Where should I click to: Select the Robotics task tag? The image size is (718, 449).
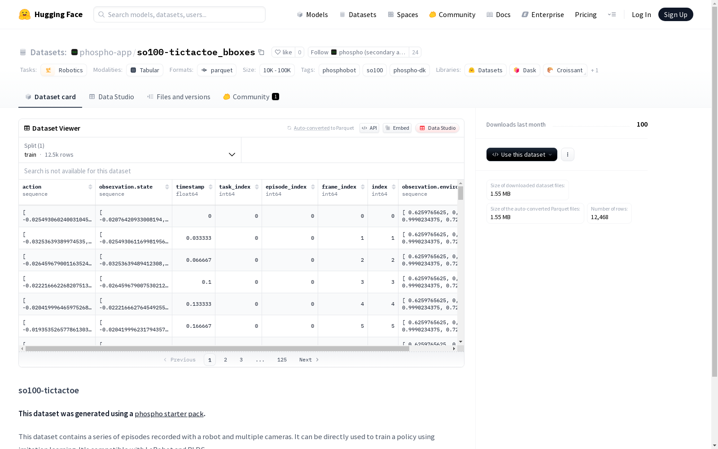pos(64,70)
